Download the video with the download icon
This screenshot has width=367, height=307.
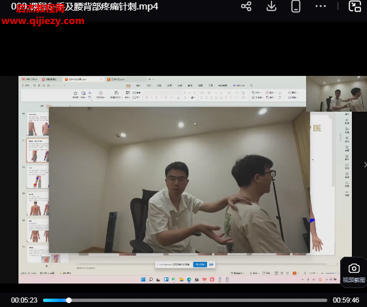(x=271, y=6)
